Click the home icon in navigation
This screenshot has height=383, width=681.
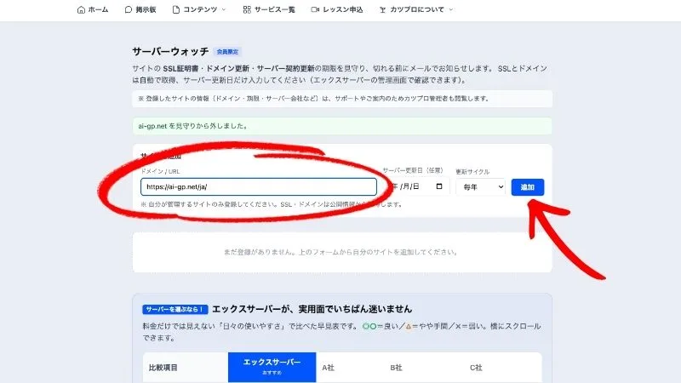coord(81,9)
